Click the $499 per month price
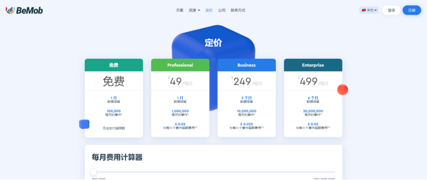Image resolution: width=427 pixels, height=180 pixels. pyautogui.click(x=313, y=82)
